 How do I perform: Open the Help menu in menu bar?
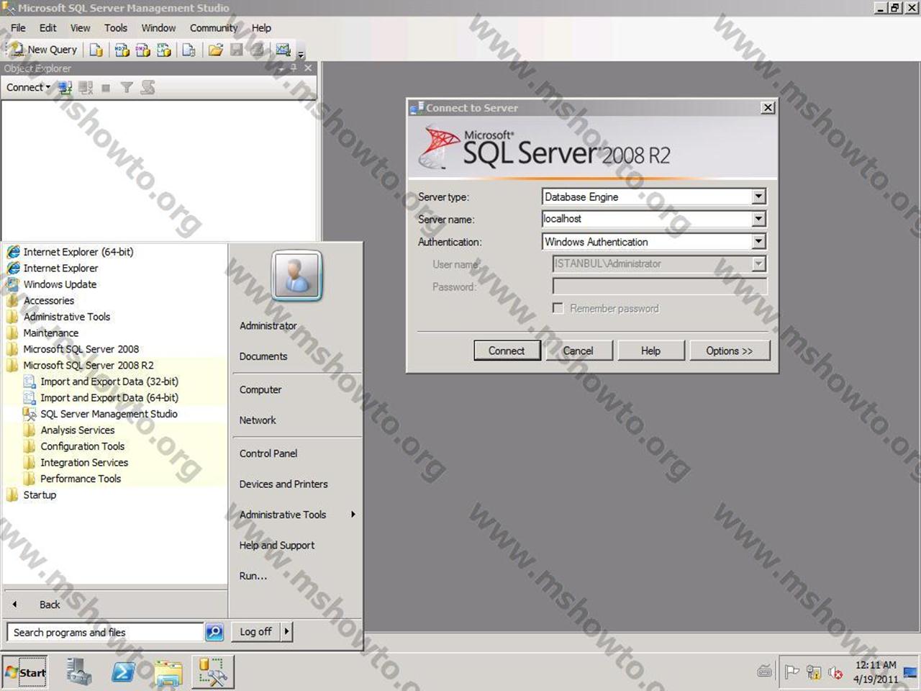click(x=261, y=28)
